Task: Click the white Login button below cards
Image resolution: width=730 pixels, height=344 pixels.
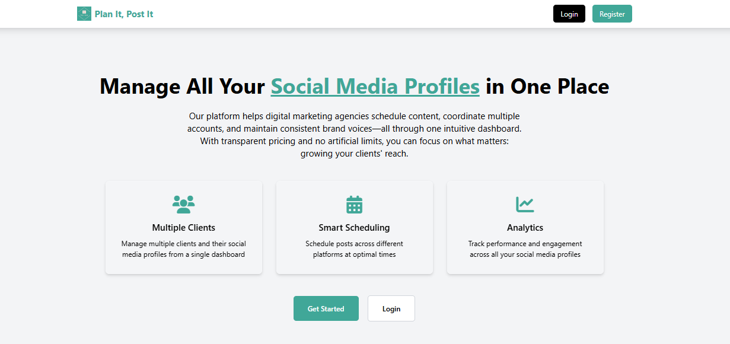Action: click(x=391, y=308)
